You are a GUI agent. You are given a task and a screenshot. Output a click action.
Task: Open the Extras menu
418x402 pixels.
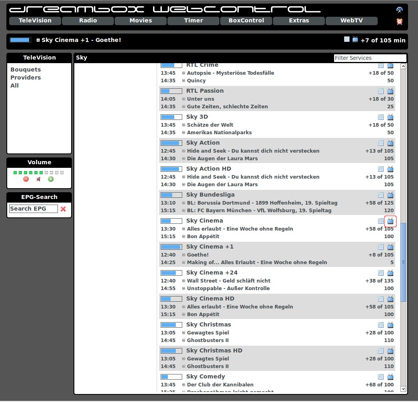tap(299, 20)
